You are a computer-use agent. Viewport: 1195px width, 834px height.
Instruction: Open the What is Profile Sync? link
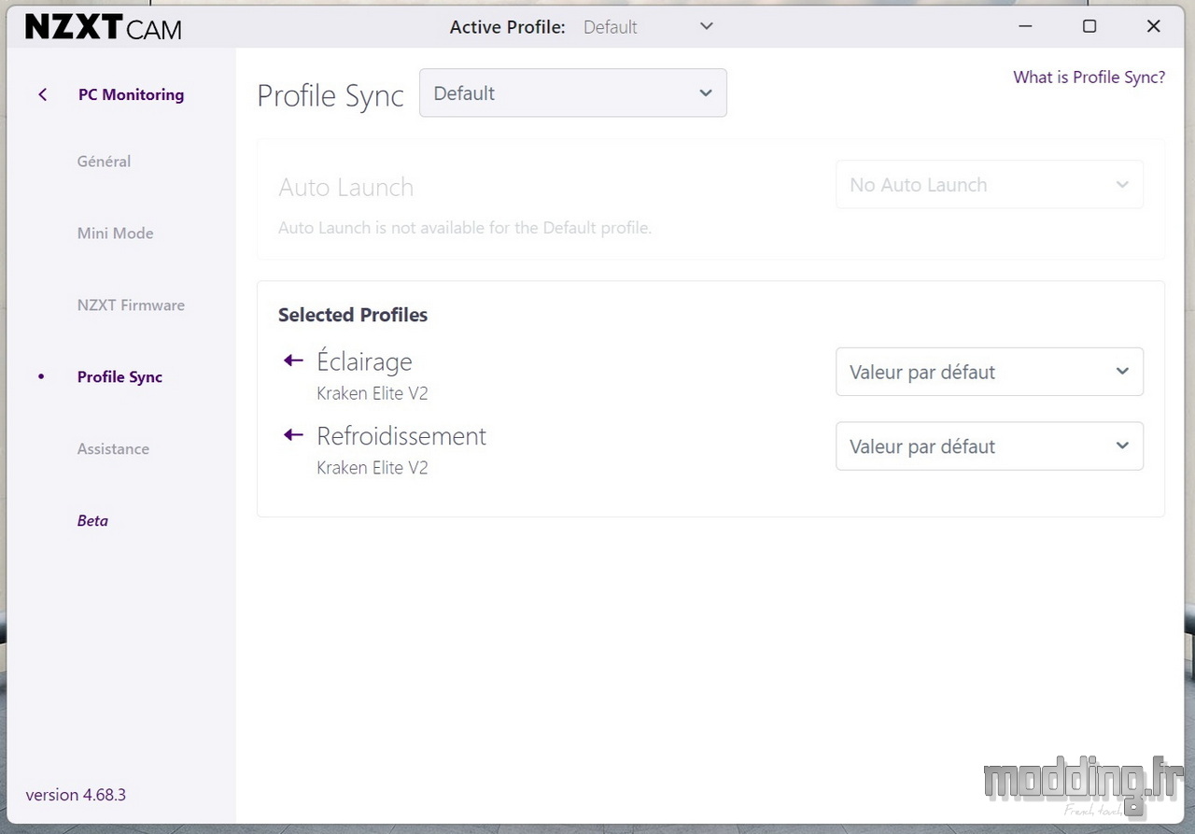[1090, 78]
